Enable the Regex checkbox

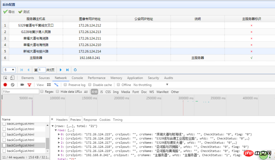42,91
